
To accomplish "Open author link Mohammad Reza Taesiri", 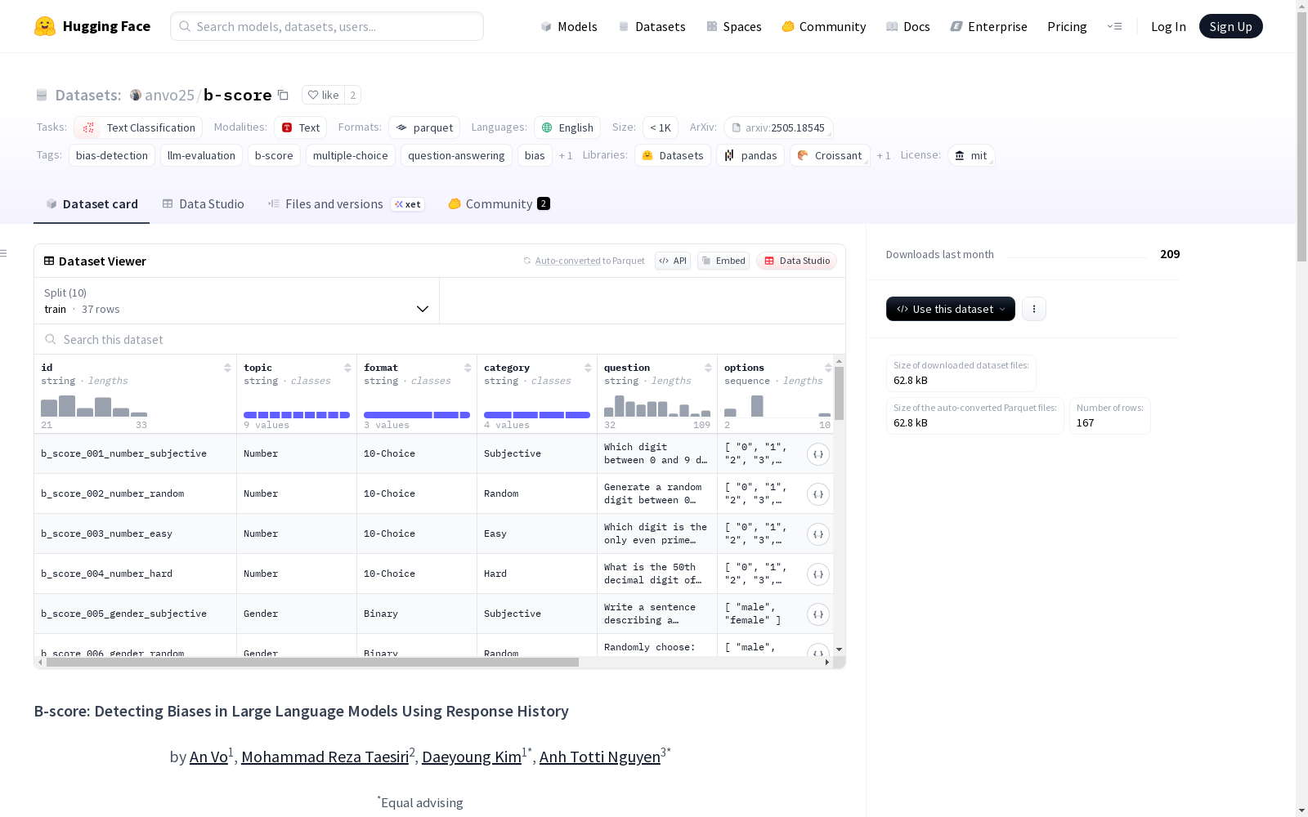I will click(325, 757).
